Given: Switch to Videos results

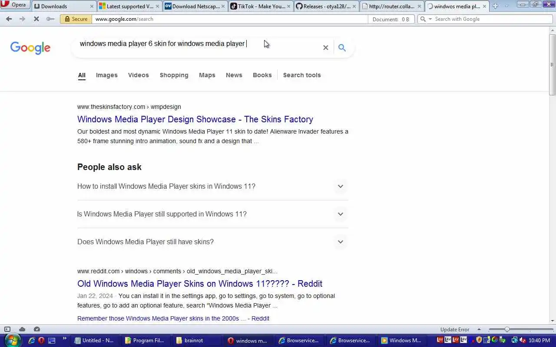Looking at the screenshot, I should [x=139, y=75].
